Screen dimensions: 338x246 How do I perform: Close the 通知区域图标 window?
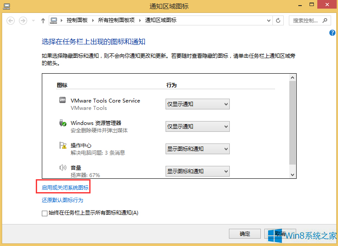click(327, 4)
